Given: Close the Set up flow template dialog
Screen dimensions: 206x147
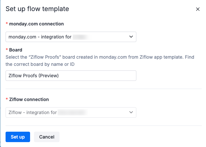Looking at the screenshot, I should coord(197,9).
